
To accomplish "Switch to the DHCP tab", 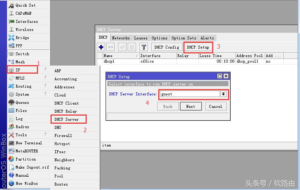I will click(103, 38).
